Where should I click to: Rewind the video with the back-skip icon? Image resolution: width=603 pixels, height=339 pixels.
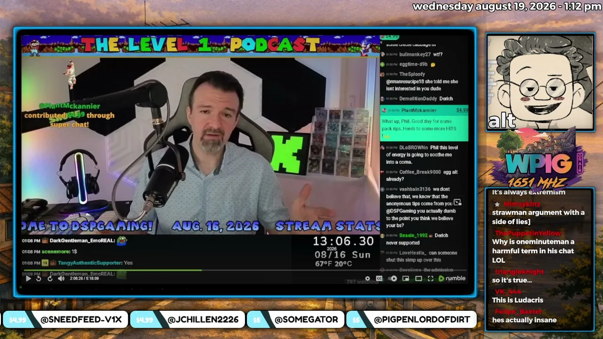[x=39, y=278]
